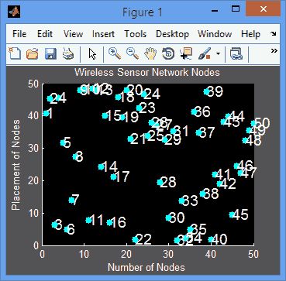The width and height of the screenshot is (286, 281).
Task: Save the figure with the floppy icon
Action: pyautogui.click(x=50, y=54)
